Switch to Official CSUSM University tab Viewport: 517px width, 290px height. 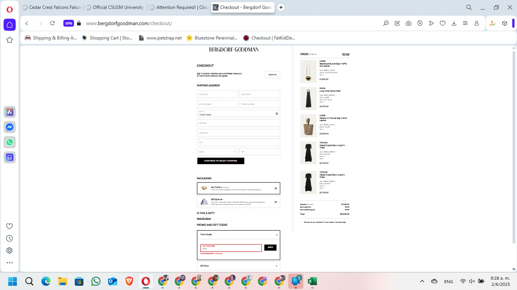(x=115, y=7)
